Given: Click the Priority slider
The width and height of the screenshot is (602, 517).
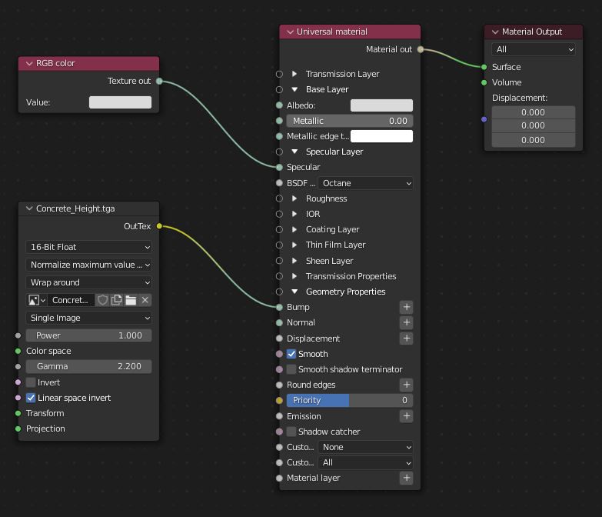Looking at the screenshot, I should tap(350, 400).
